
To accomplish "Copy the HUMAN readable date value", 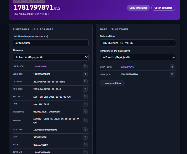I will pyautogui.click(x=85, y=121).
